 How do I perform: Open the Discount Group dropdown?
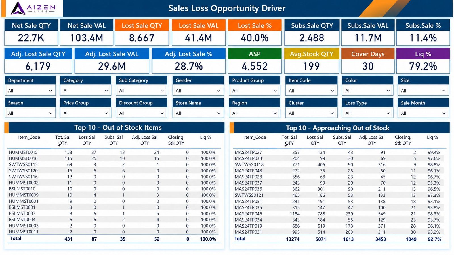(x=141, y=113)
